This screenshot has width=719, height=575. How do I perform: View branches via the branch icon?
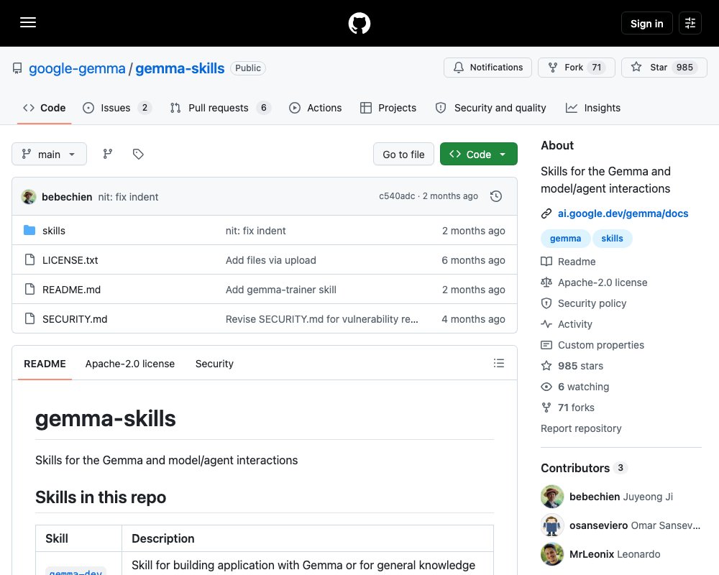[108, 154]
